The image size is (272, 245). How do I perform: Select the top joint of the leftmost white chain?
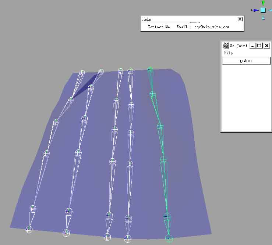click(x=82, y=73)
